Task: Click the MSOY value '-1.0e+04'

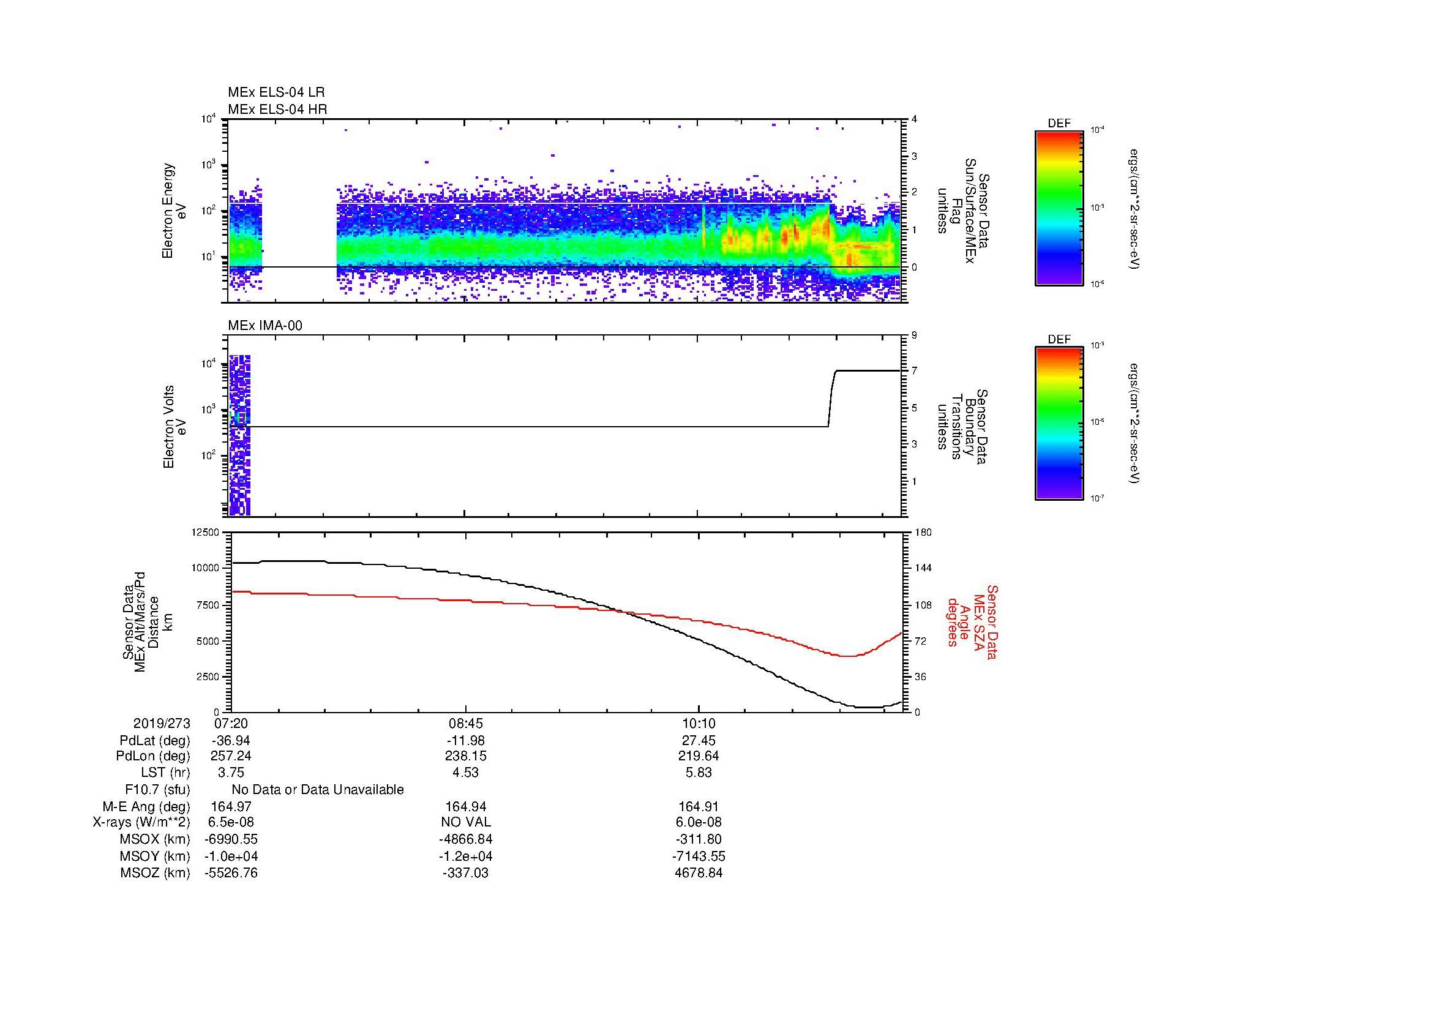Action: pos(231,856)
